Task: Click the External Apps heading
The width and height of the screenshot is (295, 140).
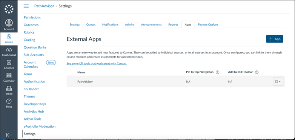Action: [x=84, y=39]
